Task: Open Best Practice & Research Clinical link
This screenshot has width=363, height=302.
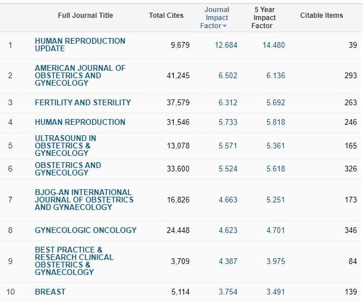Action: pos(74,261)
